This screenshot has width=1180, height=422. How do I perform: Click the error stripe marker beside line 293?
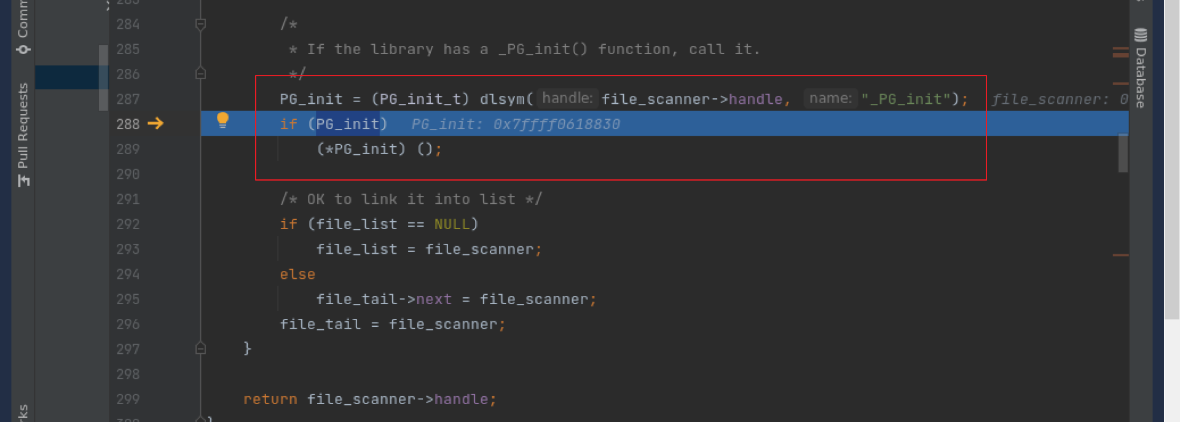pyautogui.click(x=1120, y=255)
